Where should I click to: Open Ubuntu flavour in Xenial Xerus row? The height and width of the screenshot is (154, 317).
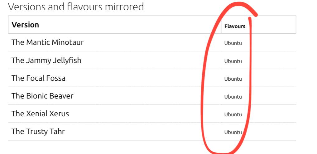coord(233,114)
